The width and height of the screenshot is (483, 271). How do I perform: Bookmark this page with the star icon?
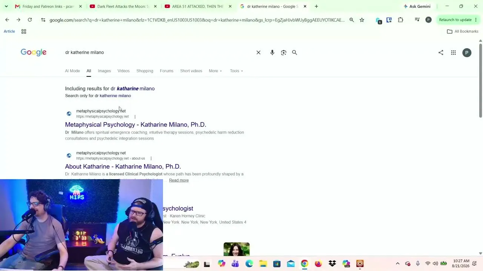362,20
